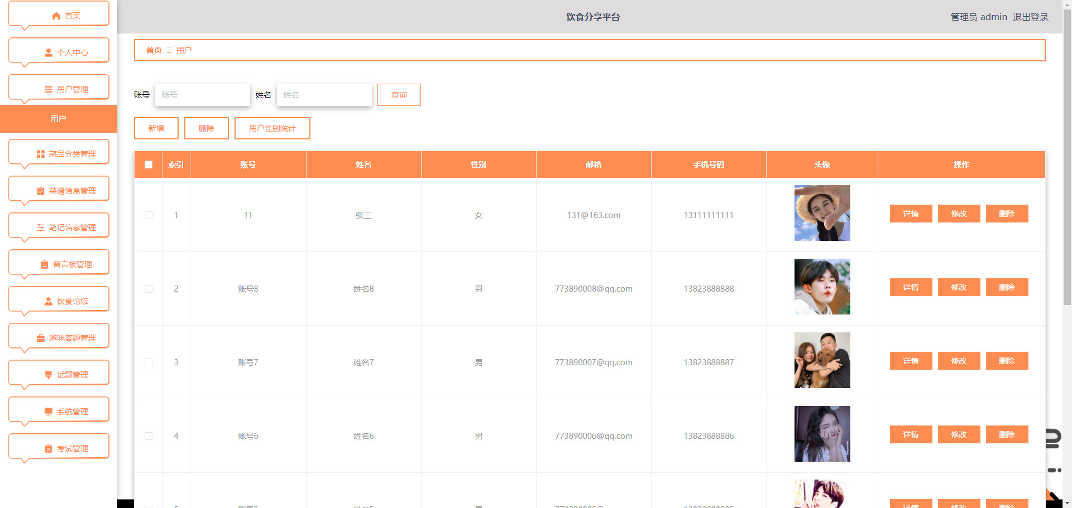Image resolution: width=1072 pixels, height=508 pixels.
Task: Click email cell 131@163.com
Action: [594, 215]
